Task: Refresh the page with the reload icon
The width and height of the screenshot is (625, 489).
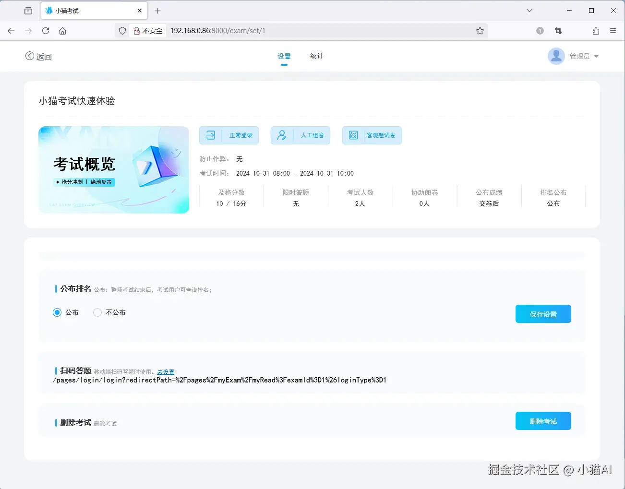Action: tap(45, 31)
